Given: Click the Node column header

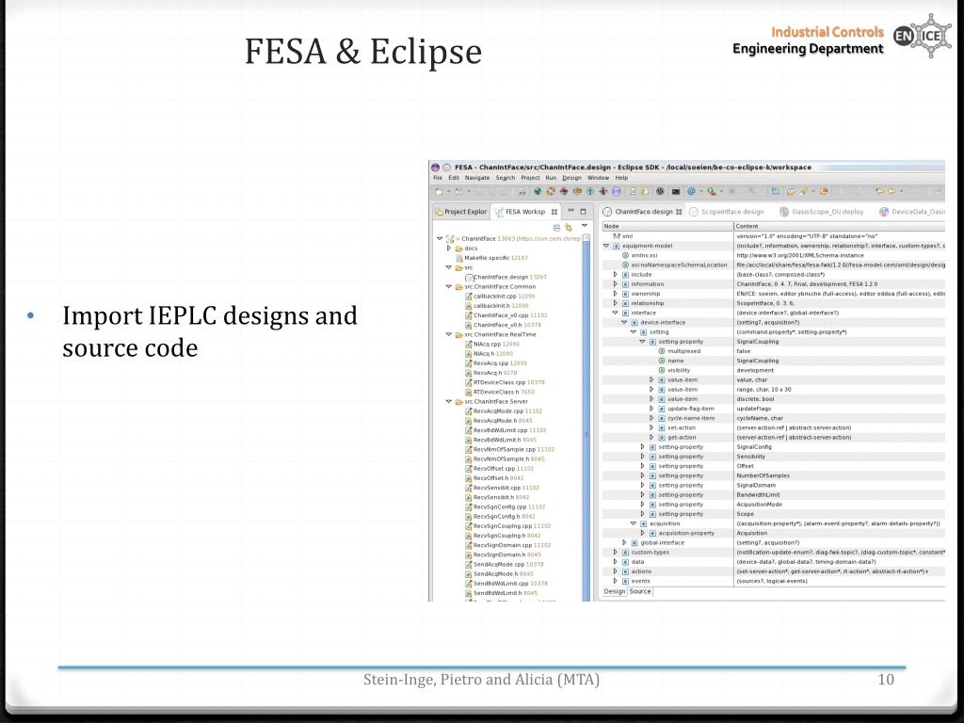Looking at the screenshot, I should [667, 226].
